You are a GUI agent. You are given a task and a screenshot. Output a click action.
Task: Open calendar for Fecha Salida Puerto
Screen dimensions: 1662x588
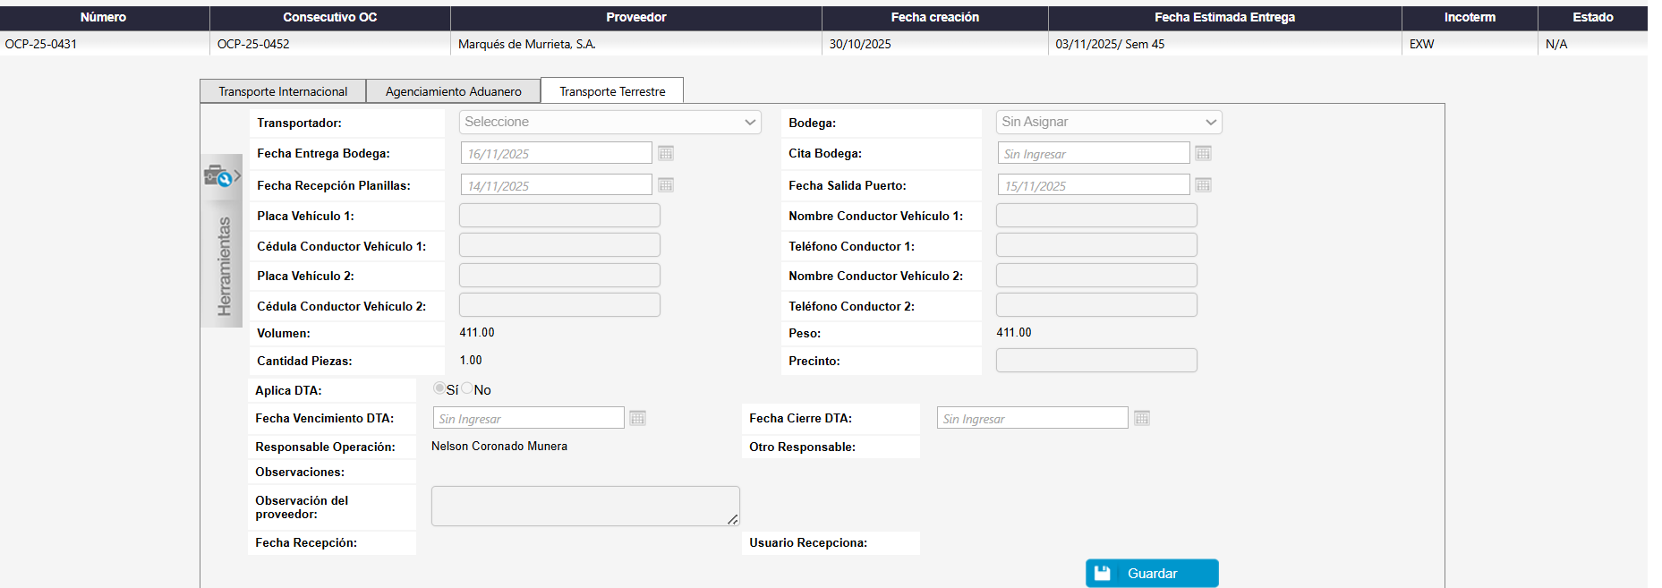point(1203,185)
